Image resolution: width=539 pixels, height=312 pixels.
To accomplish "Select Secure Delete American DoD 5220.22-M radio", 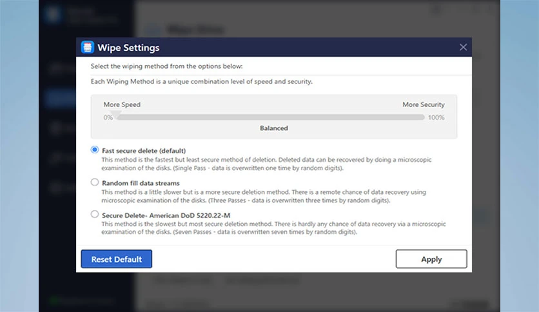I will tap(95, 214).
